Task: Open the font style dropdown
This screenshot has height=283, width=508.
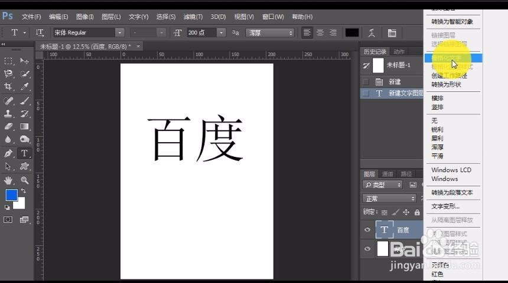Action: pos(161,32)
